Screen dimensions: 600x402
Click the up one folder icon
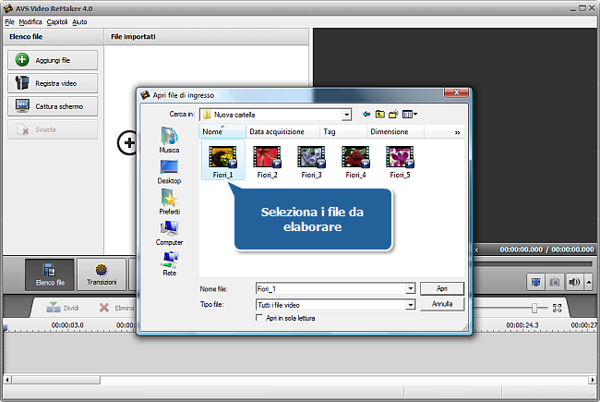point(379,115)
